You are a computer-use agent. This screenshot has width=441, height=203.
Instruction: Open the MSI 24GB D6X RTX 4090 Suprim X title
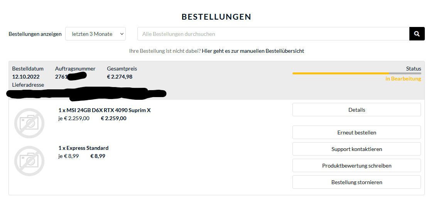(105, 110)
